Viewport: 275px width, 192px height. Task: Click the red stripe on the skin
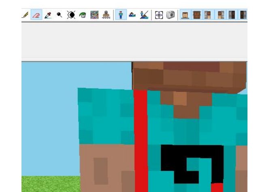(141, 138)
